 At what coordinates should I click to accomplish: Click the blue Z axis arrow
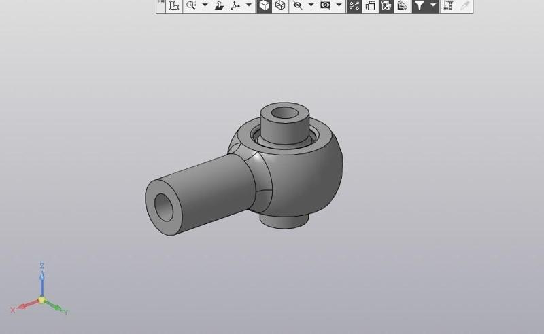coord(41,282)
